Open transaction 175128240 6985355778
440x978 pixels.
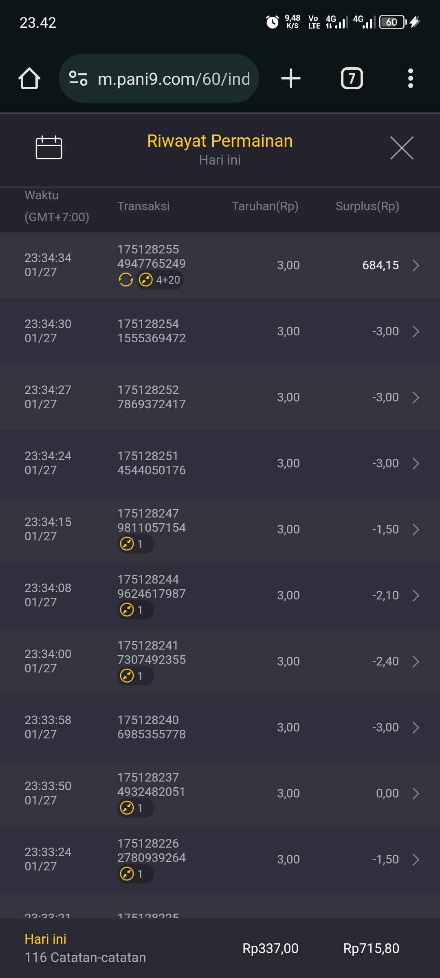[151, 727]
